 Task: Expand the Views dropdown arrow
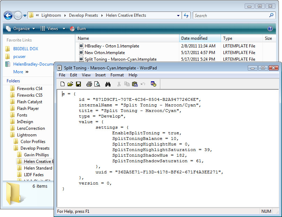[x=64, y=29]
